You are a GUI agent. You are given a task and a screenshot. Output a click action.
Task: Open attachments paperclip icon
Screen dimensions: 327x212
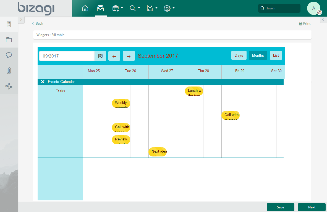[x=9, y=71]
